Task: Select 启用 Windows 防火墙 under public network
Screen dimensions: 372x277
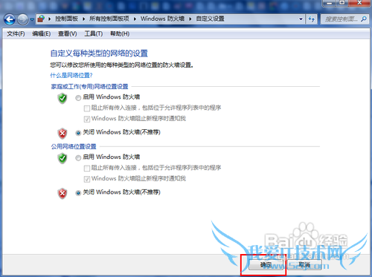Action: pyautogui.click(x=78, y=157)
